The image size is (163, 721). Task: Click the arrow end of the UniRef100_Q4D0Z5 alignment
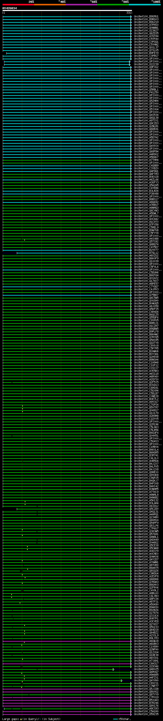click(113, 669)
